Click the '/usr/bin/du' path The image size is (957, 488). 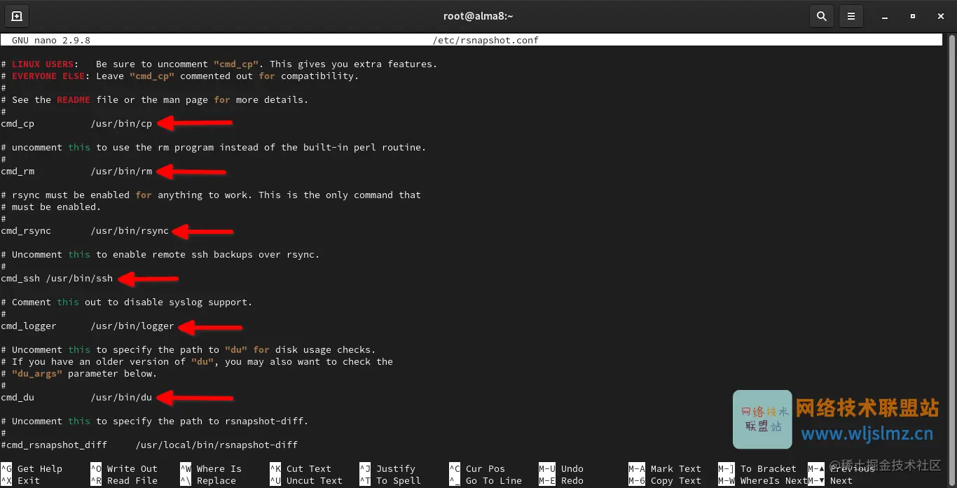pos(121,397)
